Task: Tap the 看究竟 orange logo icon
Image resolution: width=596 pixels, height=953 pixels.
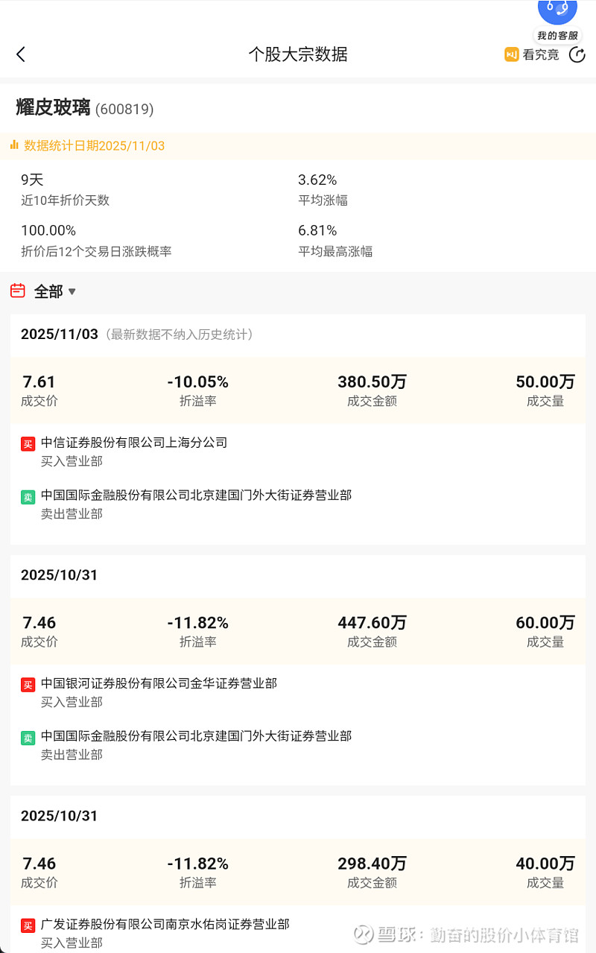Action: (511, 54)
